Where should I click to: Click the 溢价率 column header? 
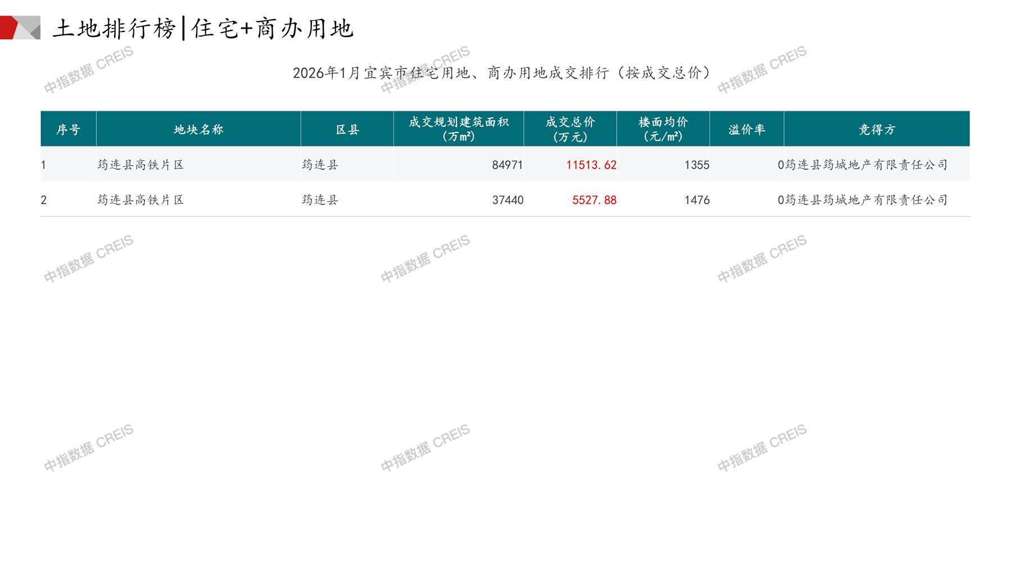(x=746, y=129)
